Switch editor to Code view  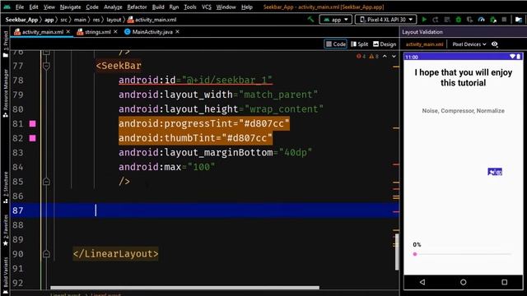click(x=335, y=44)
